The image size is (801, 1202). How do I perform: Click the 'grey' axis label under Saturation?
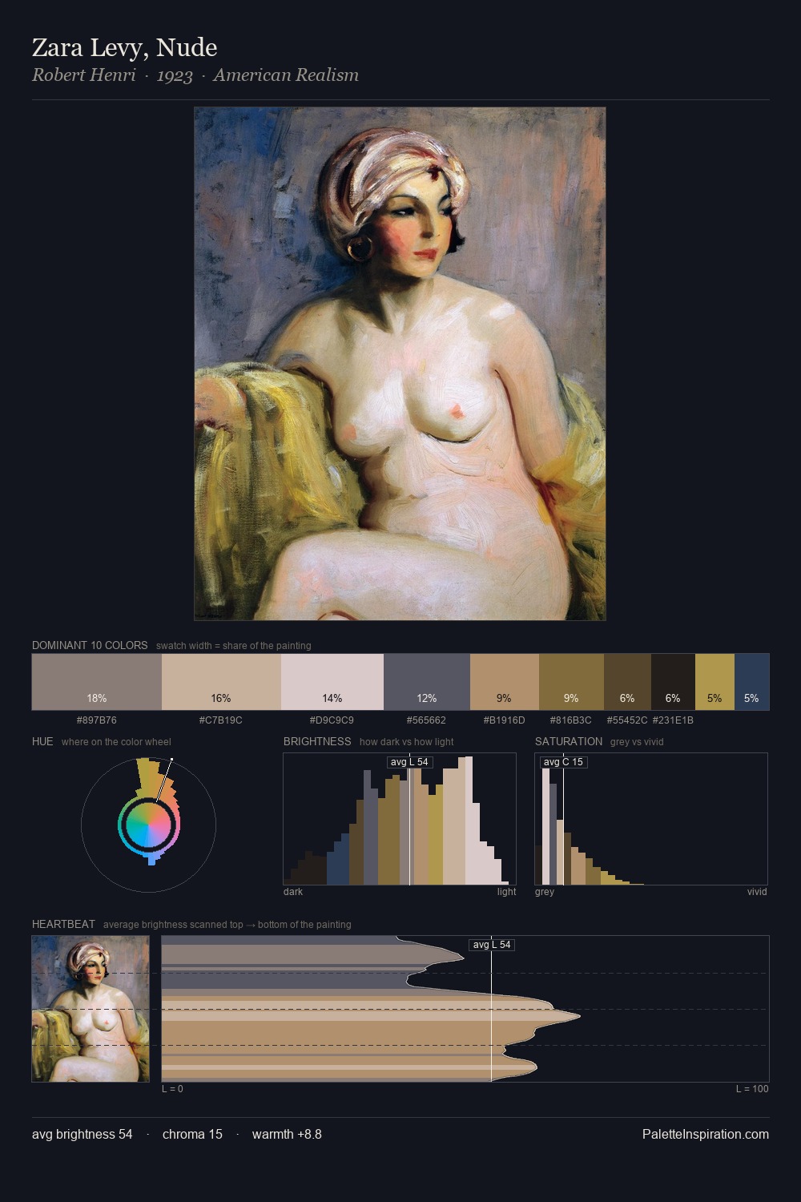coord(545,891)
